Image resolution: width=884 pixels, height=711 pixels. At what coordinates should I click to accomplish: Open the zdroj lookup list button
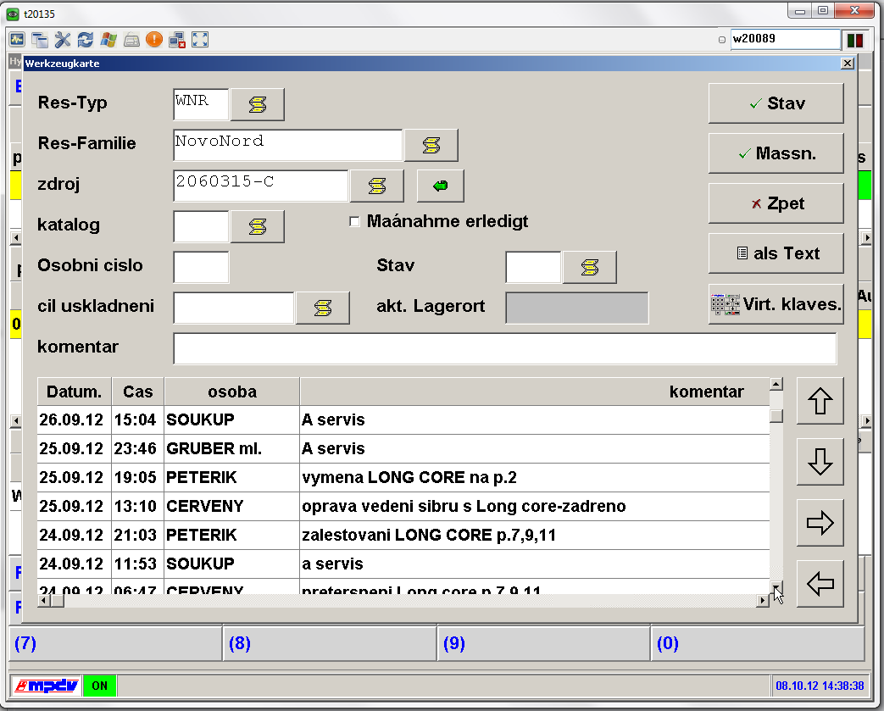point(377,186)
